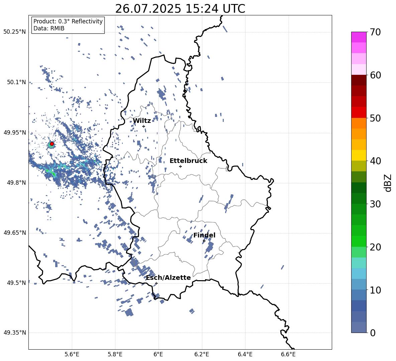Click the 20 value on colorbar
This screenshot has height=361, width=396.
pyautogui.click(x=375, y=247)
